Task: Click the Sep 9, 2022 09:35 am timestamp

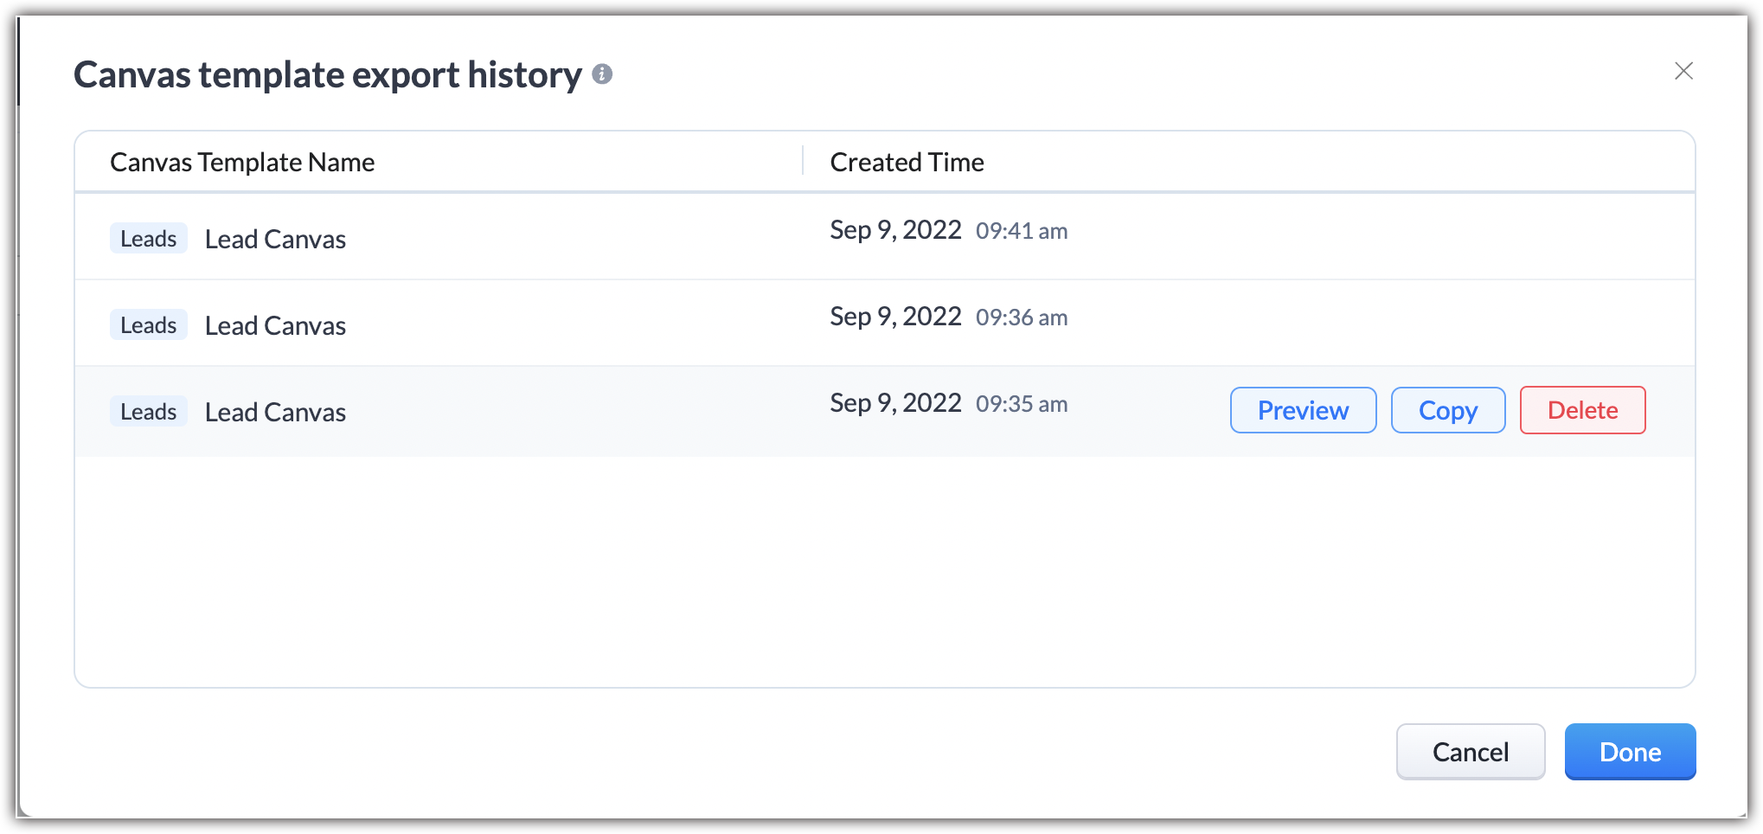Action: click(948, 403)
